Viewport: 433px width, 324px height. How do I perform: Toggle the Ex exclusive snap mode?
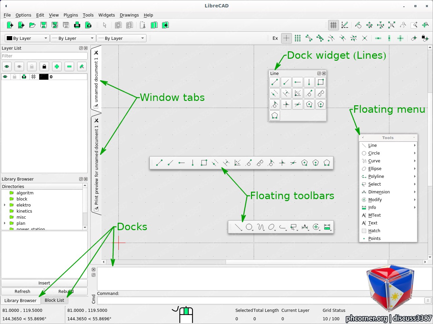(x=275, y=38)
